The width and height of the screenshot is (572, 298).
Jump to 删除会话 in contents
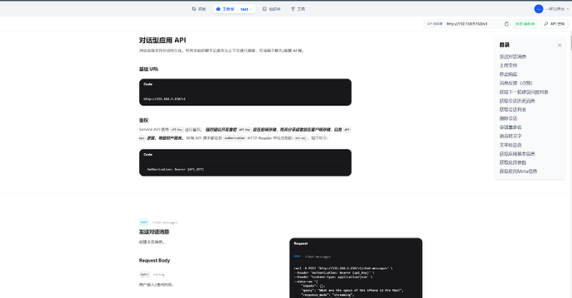(508, 118)
